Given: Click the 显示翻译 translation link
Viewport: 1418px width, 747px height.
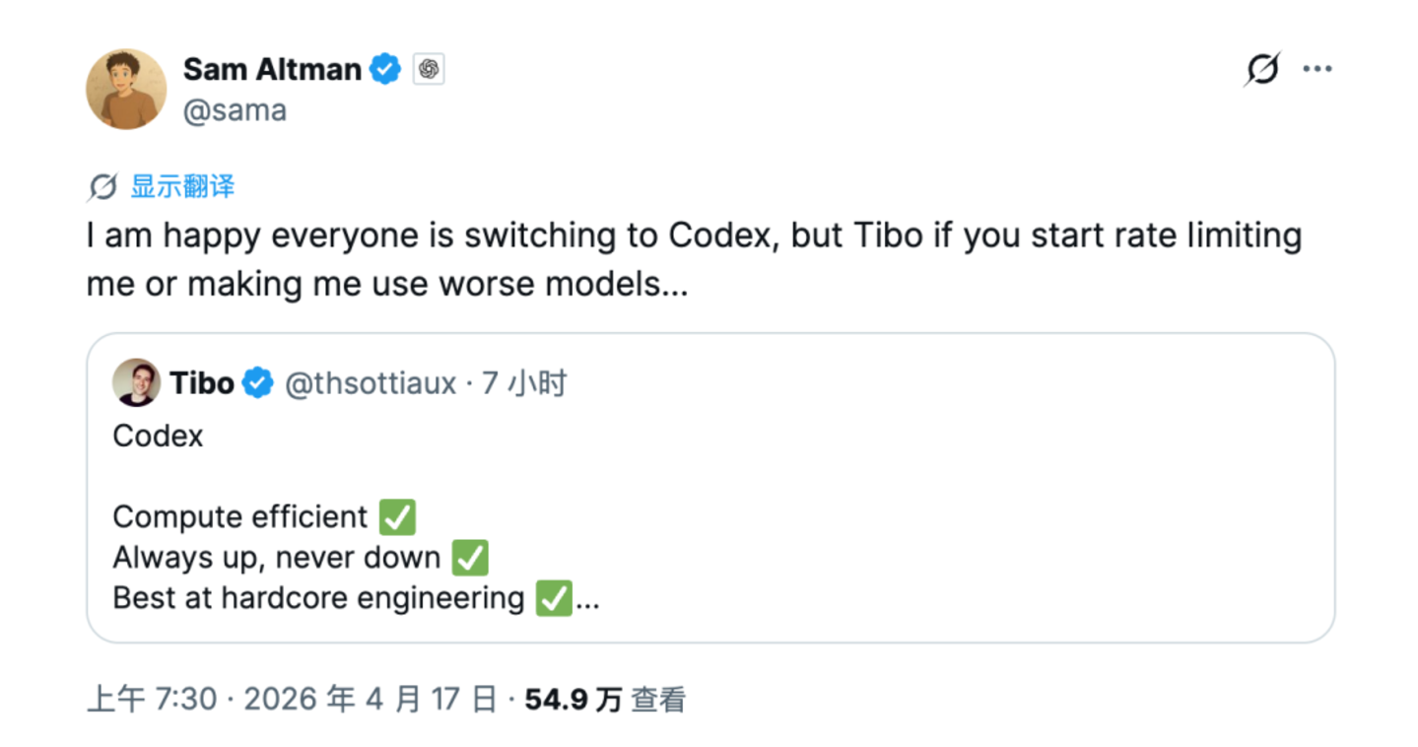Looking at the screenshot, I should (181, 186).
